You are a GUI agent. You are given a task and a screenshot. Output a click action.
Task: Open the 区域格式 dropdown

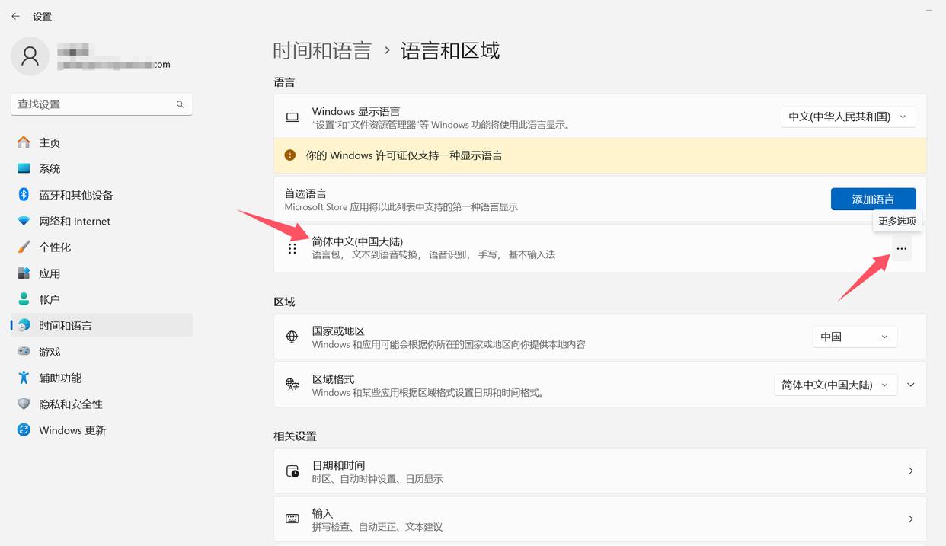click(x=836, y=385)
